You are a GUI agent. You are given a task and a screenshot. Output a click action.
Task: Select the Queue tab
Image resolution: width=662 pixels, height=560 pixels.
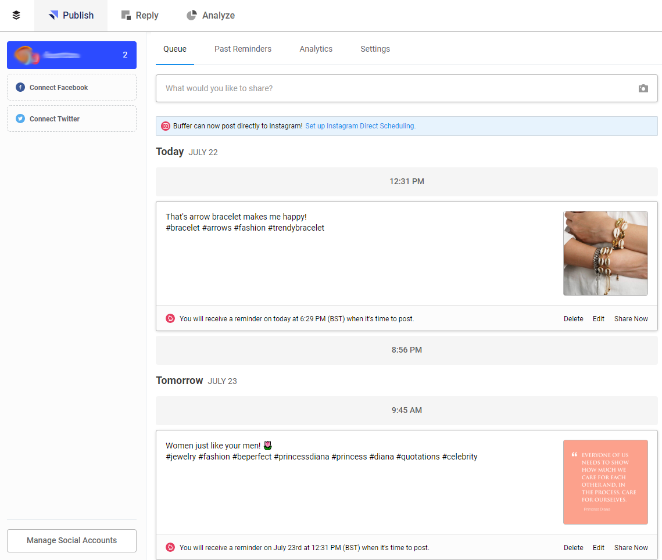pos(174,49)
